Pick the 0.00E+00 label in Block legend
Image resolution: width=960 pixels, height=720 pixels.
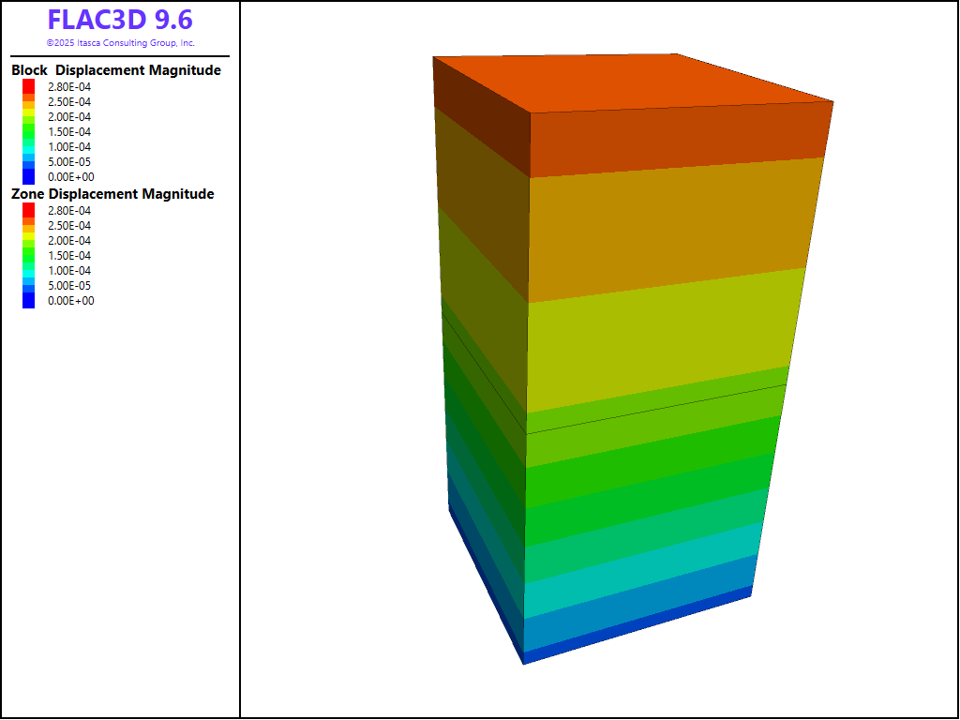tap(70, 177)
